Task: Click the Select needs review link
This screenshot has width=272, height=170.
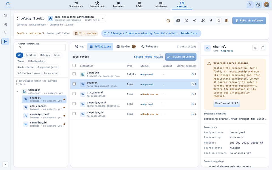Action: [148, 57]
